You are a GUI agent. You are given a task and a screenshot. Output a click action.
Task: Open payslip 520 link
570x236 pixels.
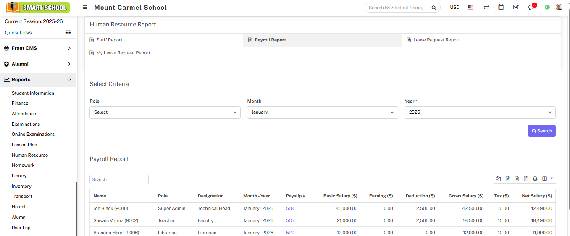pyautogui.click(x=290, y=233)
